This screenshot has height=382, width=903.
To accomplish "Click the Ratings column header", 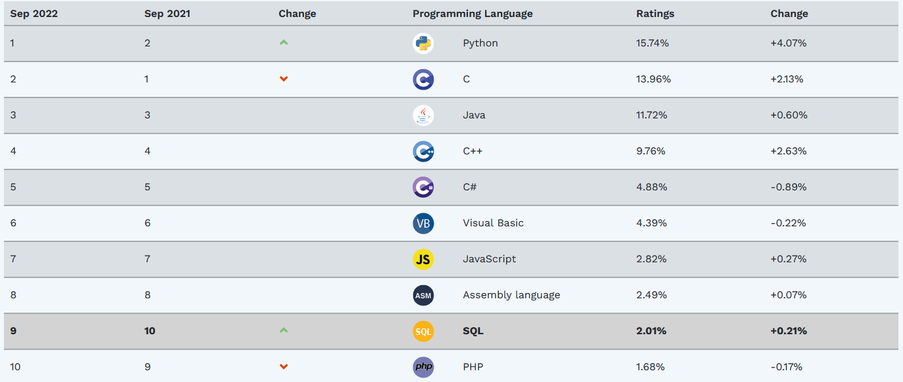I will click(x=655, y=13).
